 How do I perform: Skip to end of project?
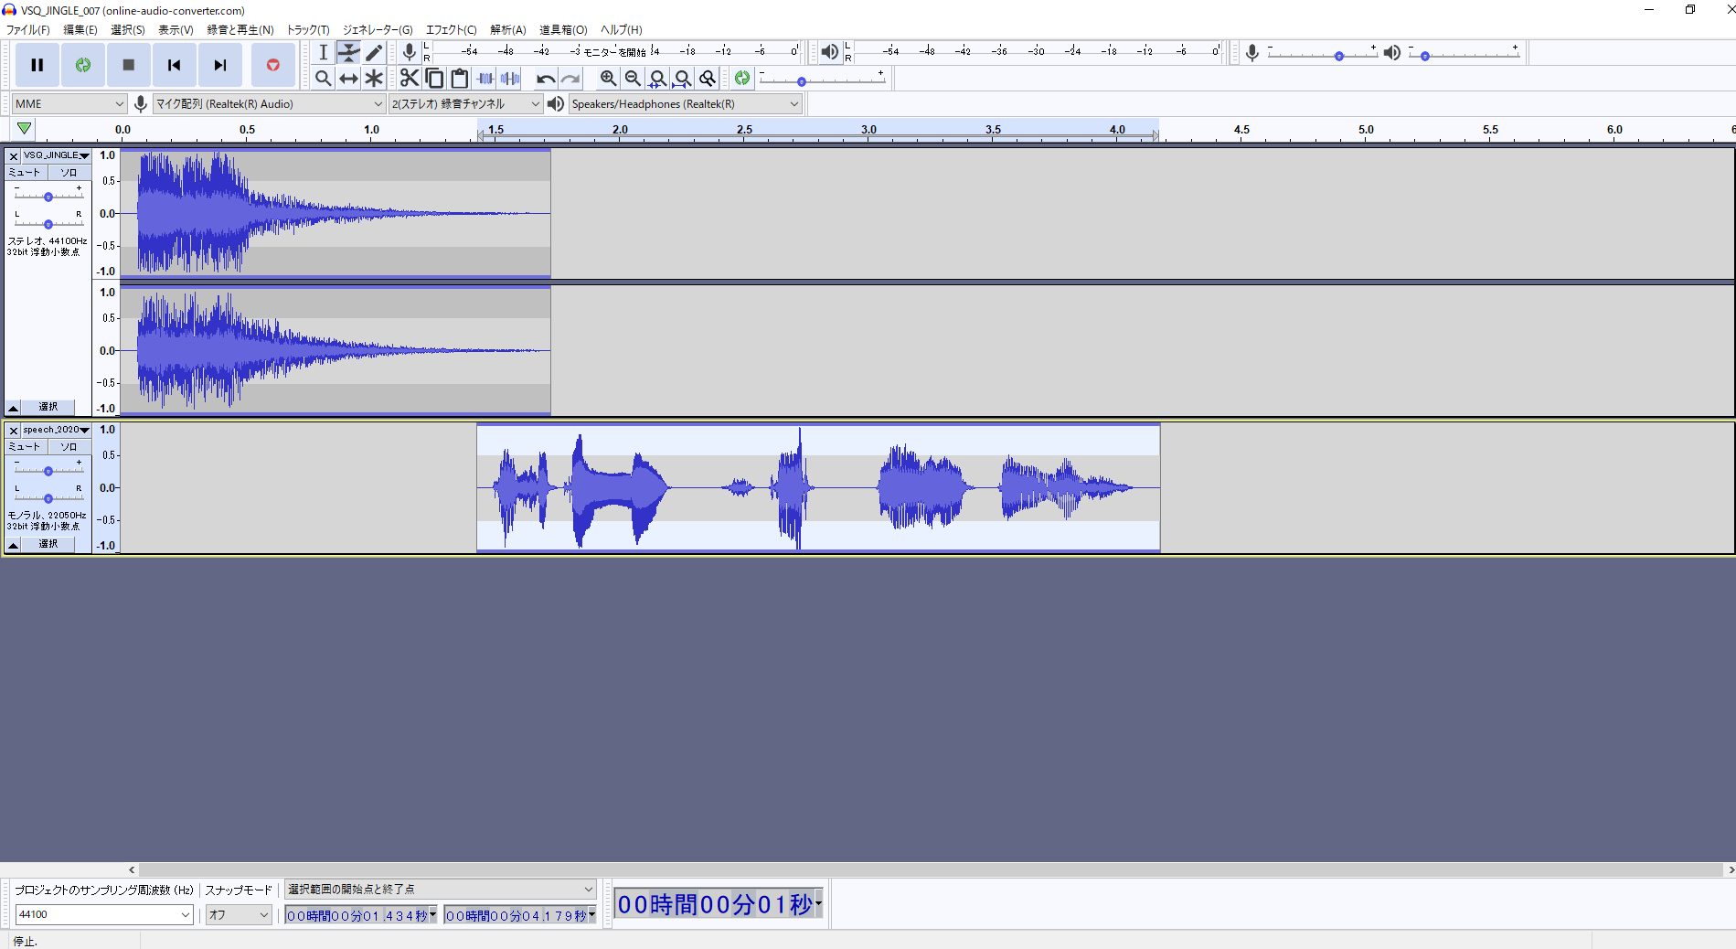(x=220, y=65)
